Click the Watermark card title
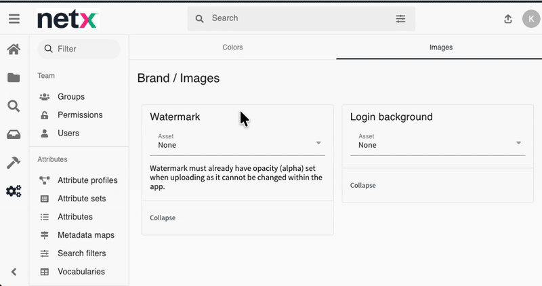The image size is (542, 286). click(x=175, y=117)
